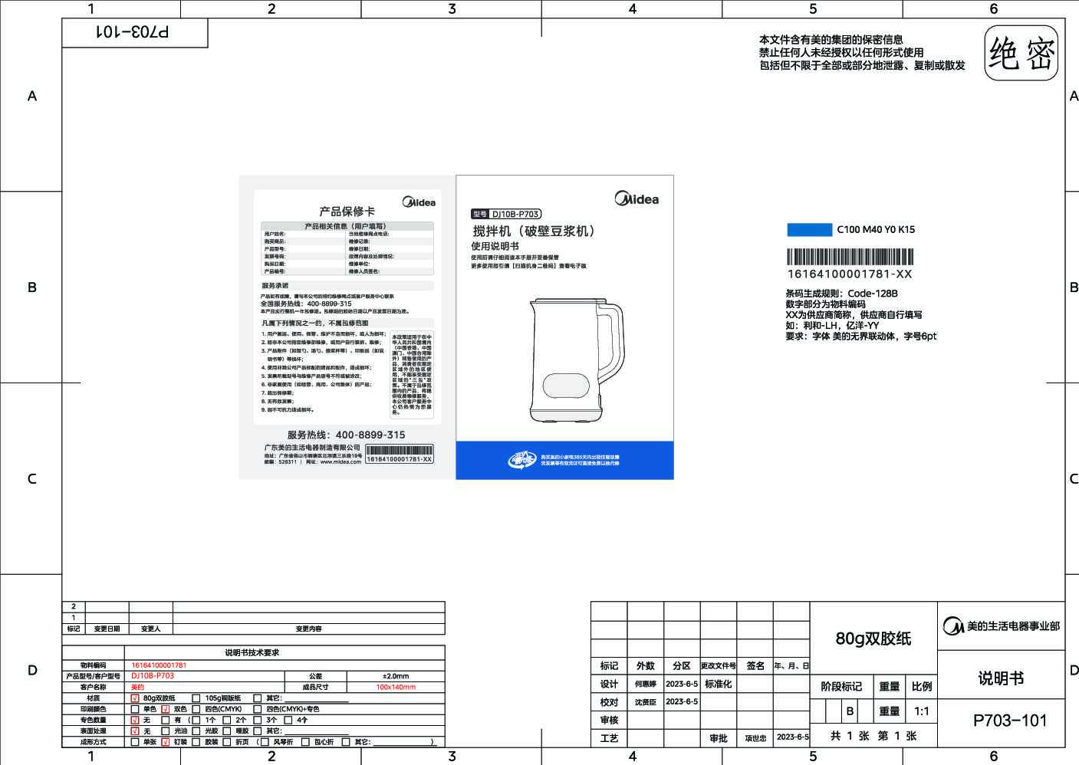Check the 3个 spot color checkbox
Screen dimensions: 1079x765
pos(258,720)
